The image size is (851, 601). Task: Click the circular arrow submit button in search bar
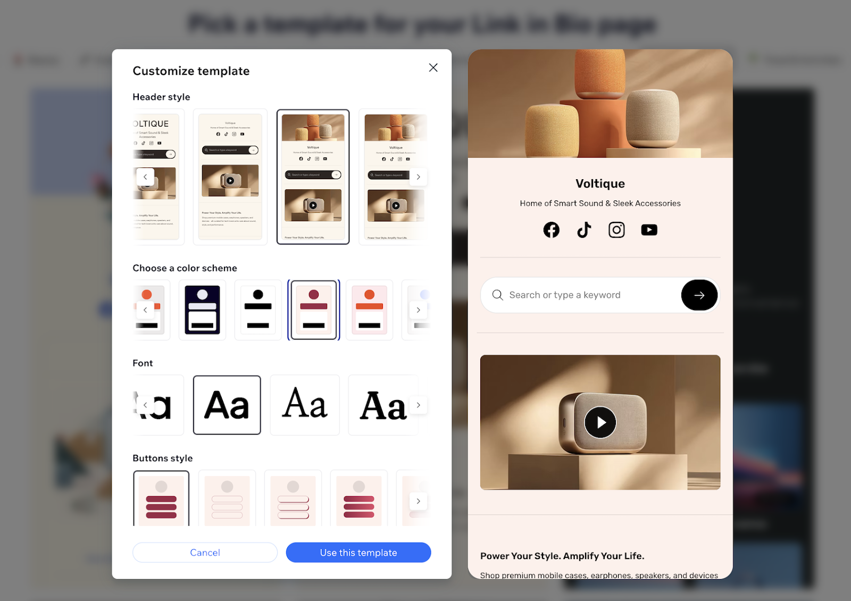tap(699, 295)
